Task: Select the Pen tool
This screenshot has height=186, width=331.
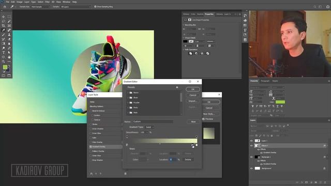Action: point(9,48)
